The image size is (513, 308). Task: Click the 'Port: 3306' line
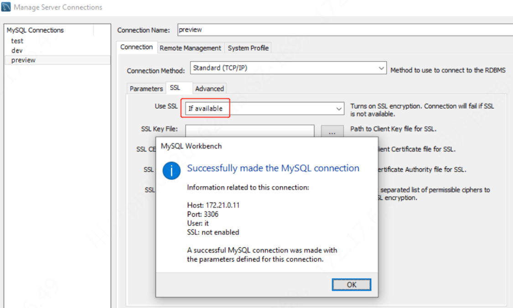click(203, 214)
